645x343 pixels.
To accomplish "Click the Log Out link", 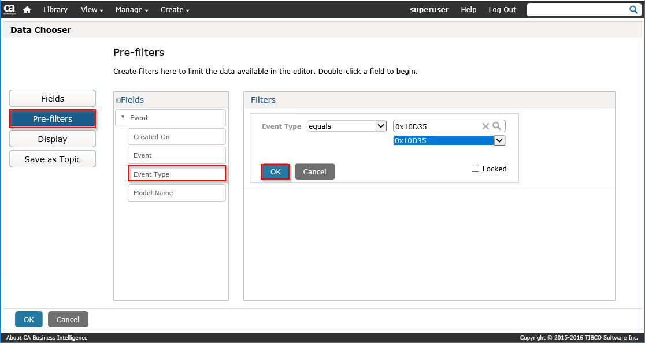I will [x=502, y=10].
